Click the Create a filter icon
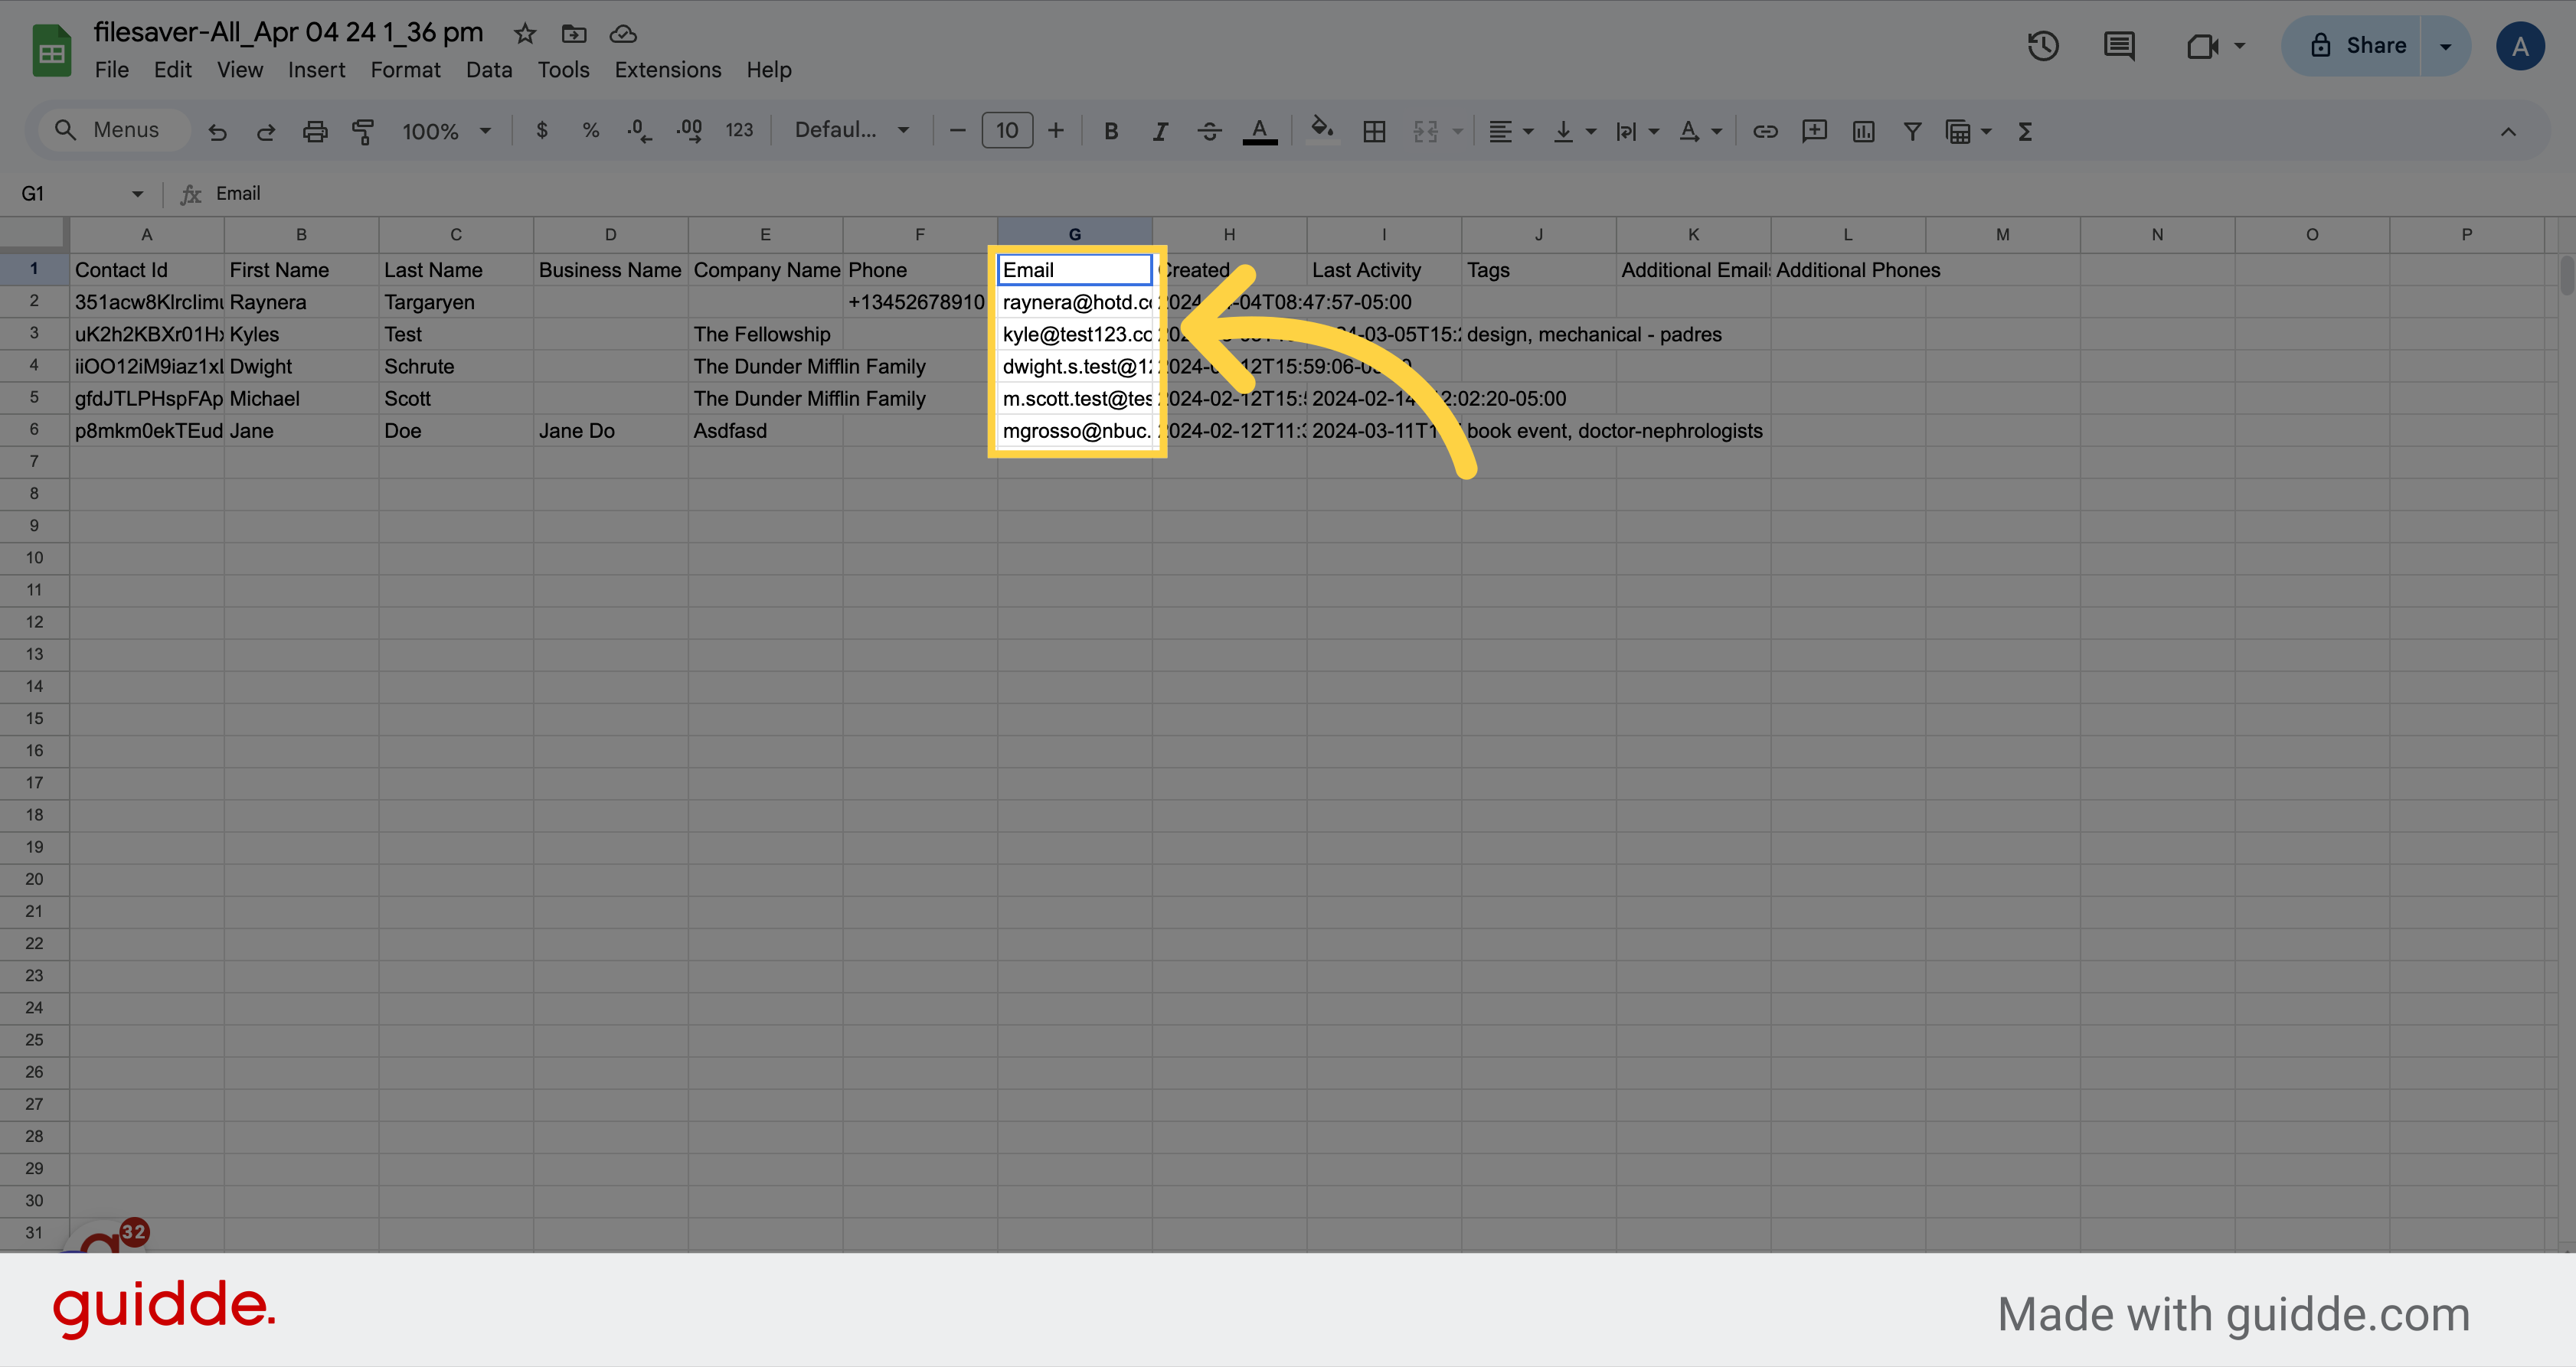 pyautogui.click(x=1912, y=131)
